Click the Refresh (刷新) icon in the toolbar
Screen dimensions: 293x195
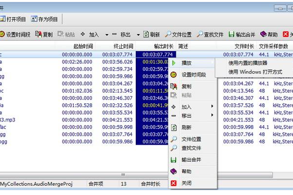pyautogui.click(x=146, y=34)
